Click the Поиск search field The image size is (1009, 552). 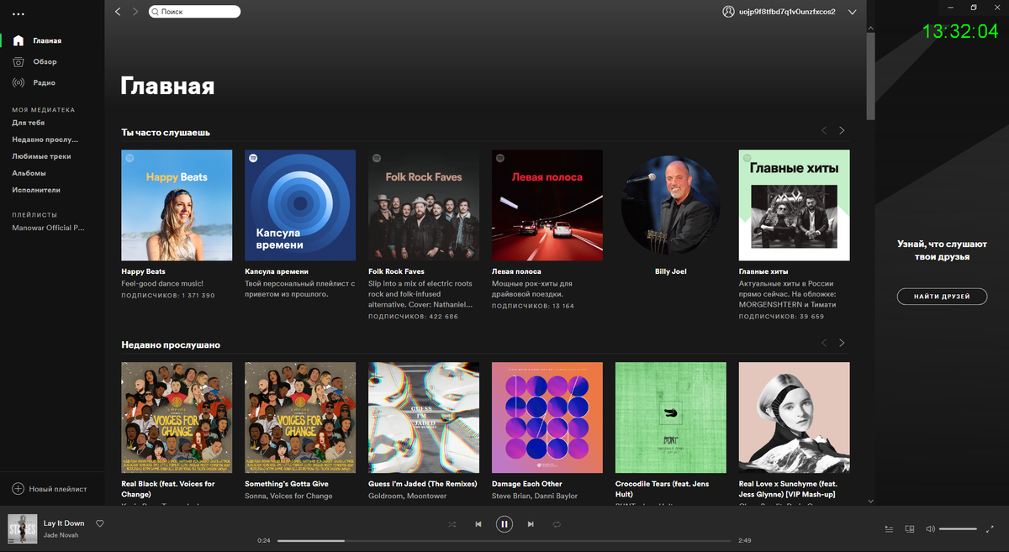point(194,12)
